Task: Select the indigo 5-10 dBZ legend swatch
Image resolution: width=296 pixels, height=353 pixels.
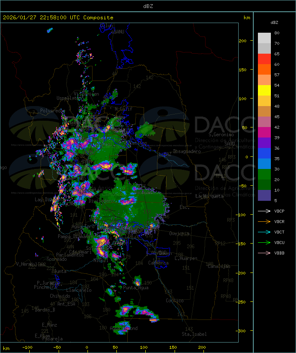Action: (264, 195)
